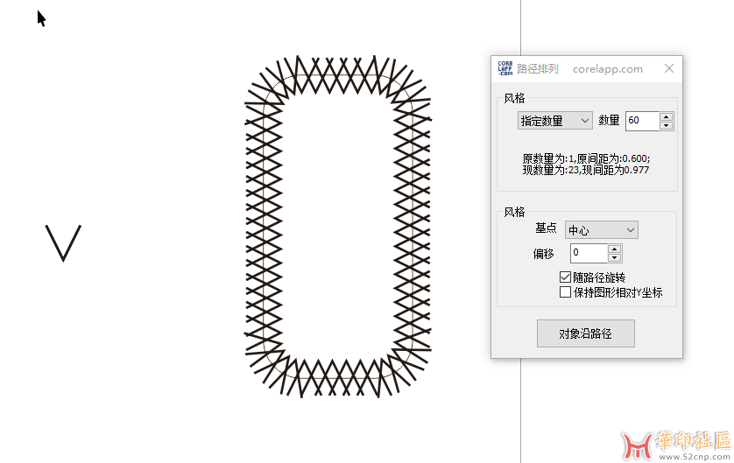Increase 数量 with the up spinner arrow
Image resolution: width=734 pixels, height=463 pixels.
(x=666, y=116)
